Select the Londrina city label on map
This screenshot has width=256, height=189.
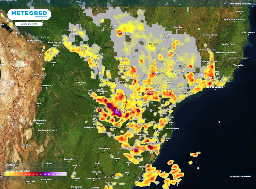[151, 91]
